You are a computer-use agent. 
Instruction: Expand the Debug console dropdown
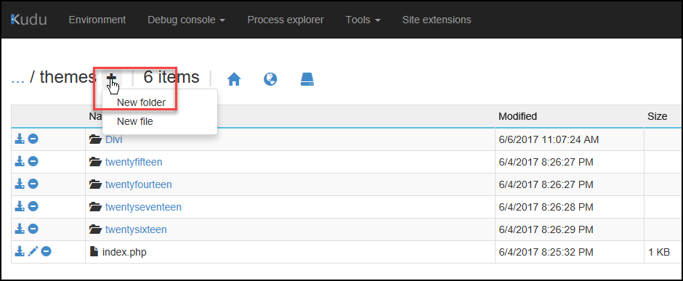187,20
